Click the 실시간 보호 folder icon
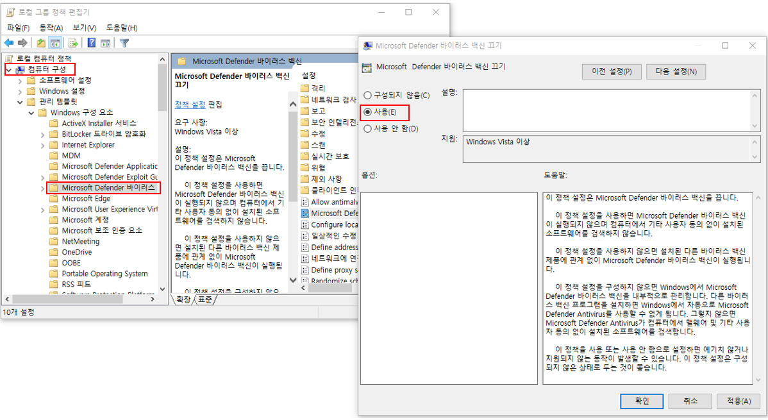The width and height of the screenshot is (768, 420). [305, 156]
